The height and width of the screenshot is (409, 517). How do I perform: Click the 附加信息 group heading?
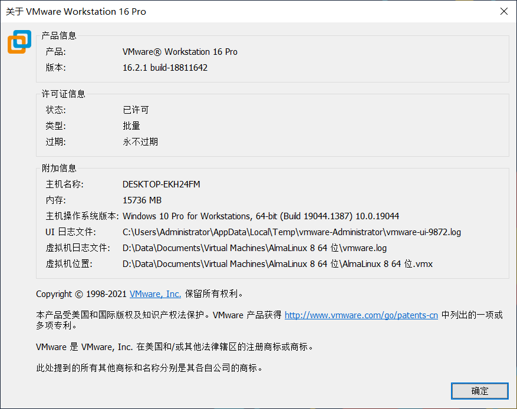(59, 168)
